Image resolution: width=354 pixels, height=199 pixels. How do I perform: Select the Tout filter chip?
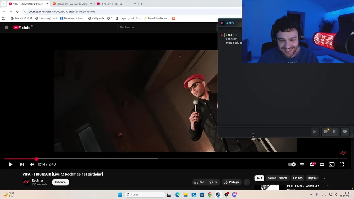259,178
